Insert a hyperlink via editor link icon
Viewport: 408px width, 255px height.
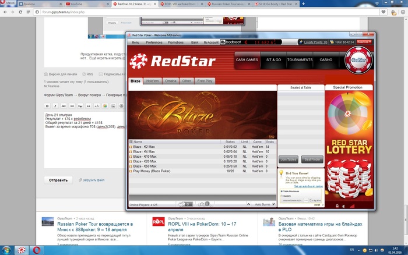[x=72, y=106]
